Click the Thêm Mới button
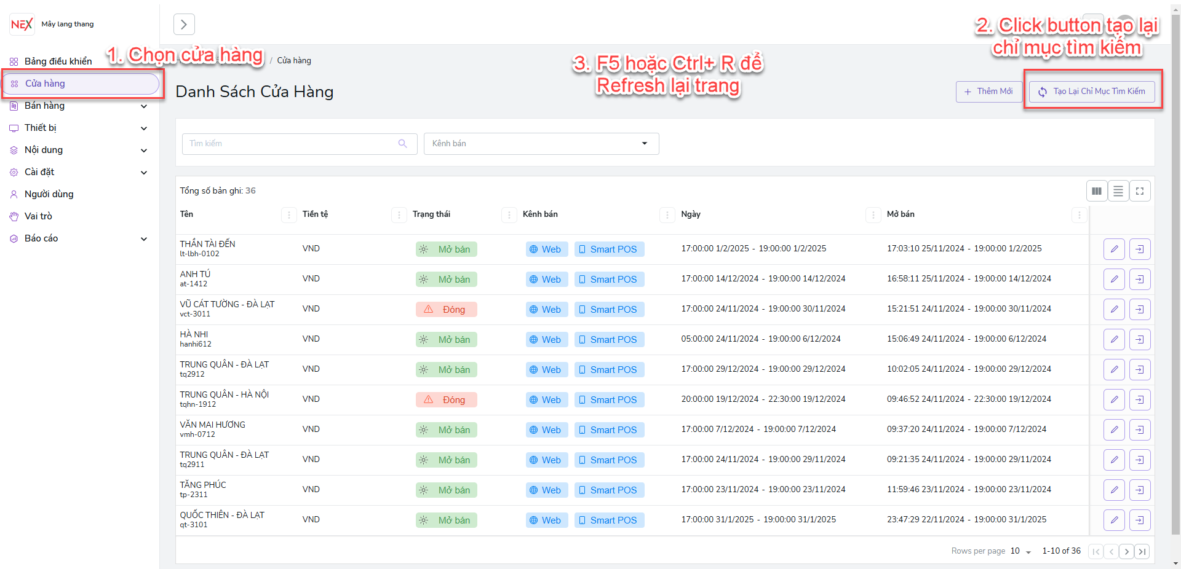The image size is (1181, 569). [988, 92]
